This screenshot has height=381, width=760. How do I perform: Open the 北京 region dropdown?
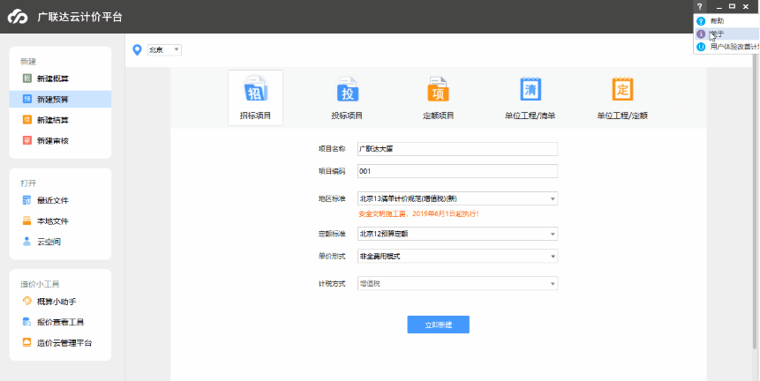(x=164, y=49)
